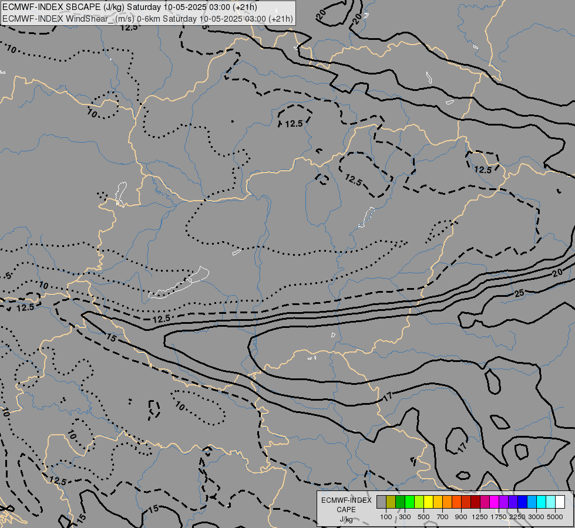Click the ECMWF-INDEX SBCAPE title line

[130, 7]
